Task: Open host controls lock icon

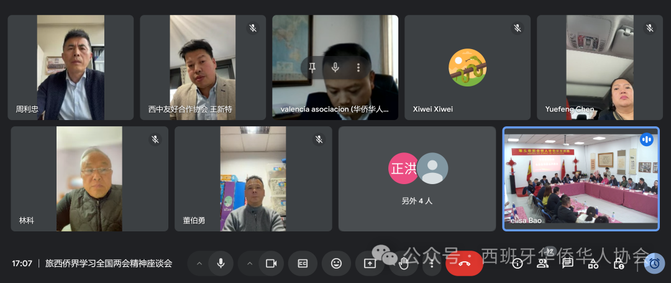Action: (x=619, y=263)
